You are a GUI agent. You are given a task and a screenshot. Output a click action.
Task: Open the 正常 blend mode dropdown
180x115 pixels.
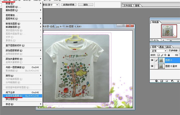pos(159,51)
